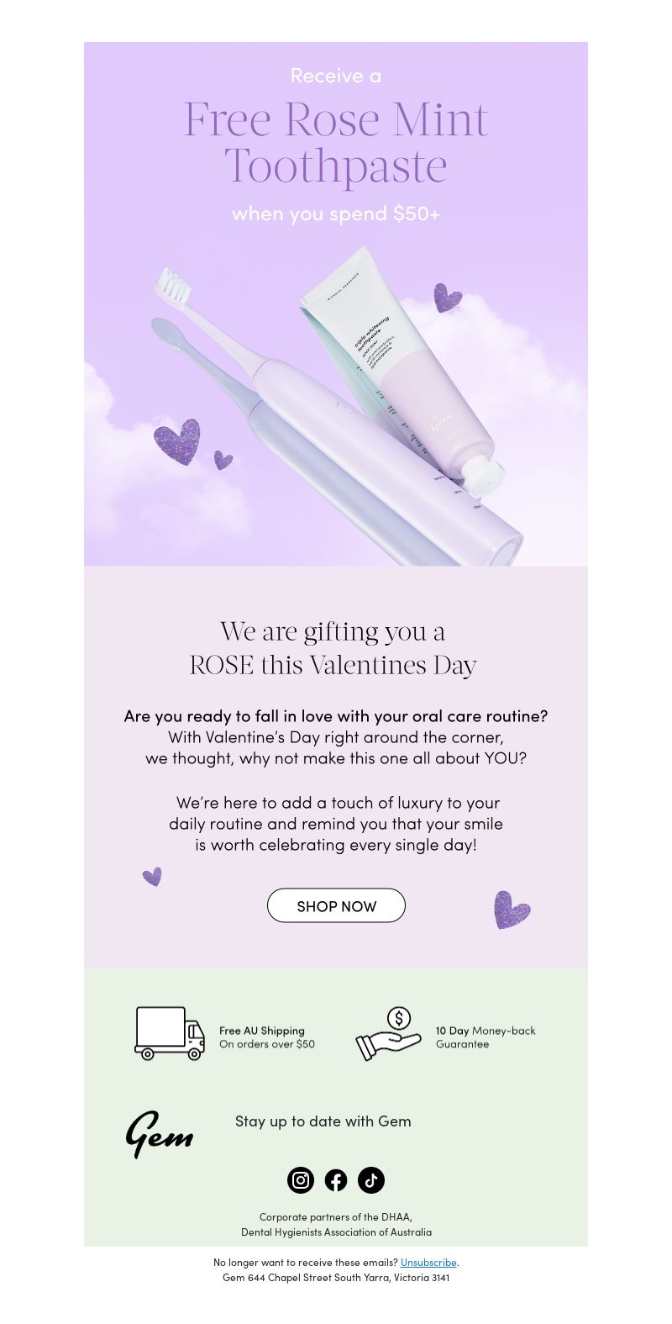Click the large glitter heart on left cloud
The width and height of the screenshot is (672, 1324).
coord(177,441)
